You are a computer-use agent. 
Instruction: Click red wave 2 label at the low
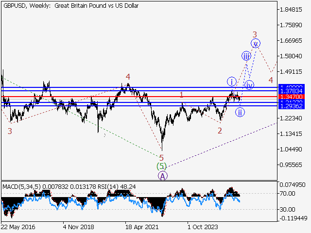[220, 131]
